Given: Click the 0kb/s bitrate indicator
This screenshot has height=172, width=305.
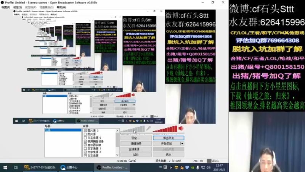Looking at the screenshot, I should point(213,161).
